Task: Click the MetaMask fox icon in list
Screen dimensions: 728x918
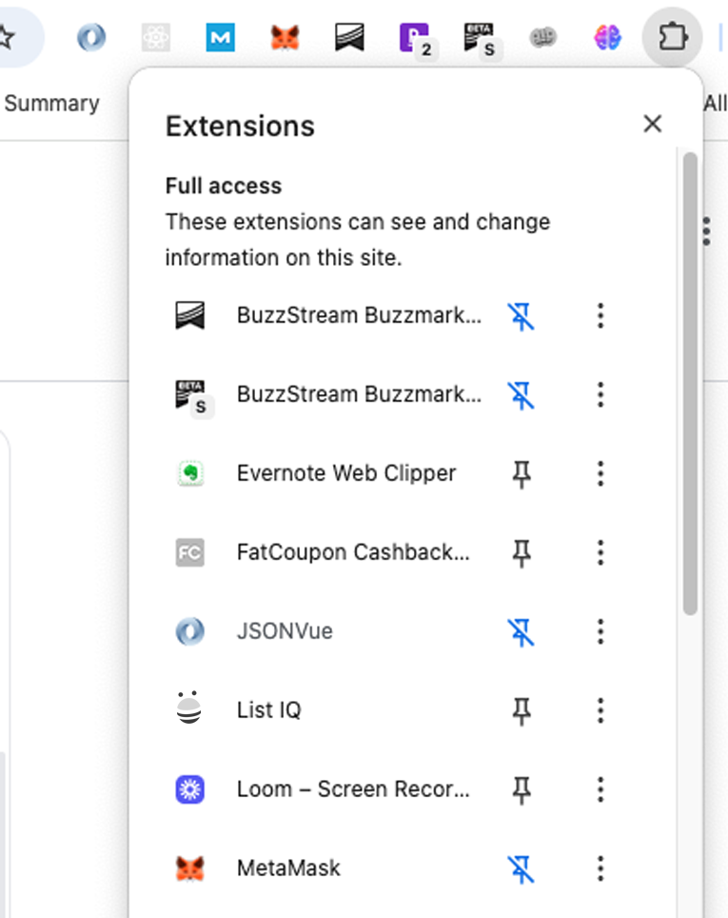Action: 190,868
